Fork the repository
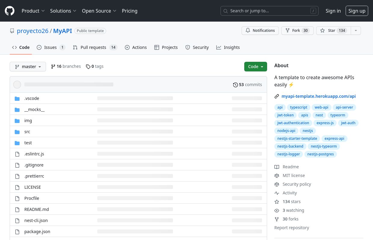This screenshot has width=373, height=240. pos(297,31)
